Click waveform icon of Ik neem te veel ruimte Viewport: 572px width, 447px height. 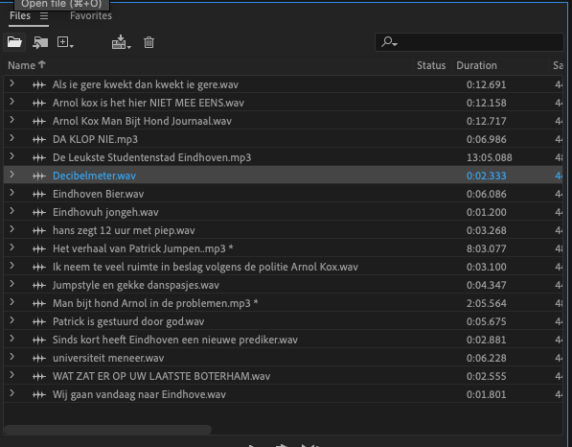click(x=39, y=268)
